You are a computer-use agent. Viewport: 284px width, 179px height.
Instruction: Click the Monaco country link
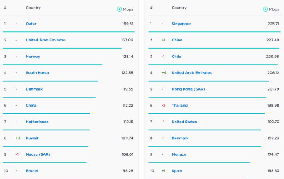(x=179, y=154)
